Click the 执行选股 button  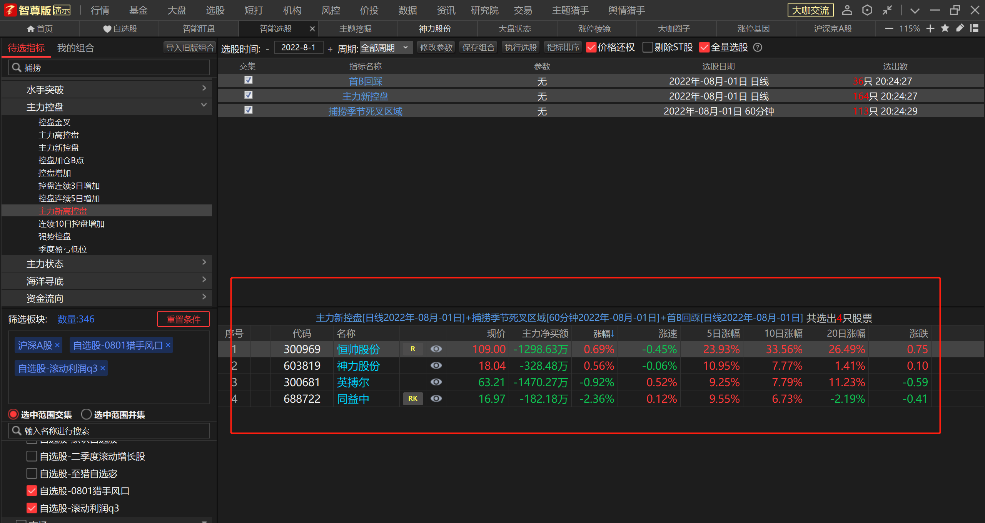(521, 48)
